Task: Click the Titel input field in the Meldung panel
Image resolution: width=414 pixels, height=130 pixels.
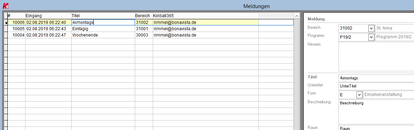Action: coord(376,78)
